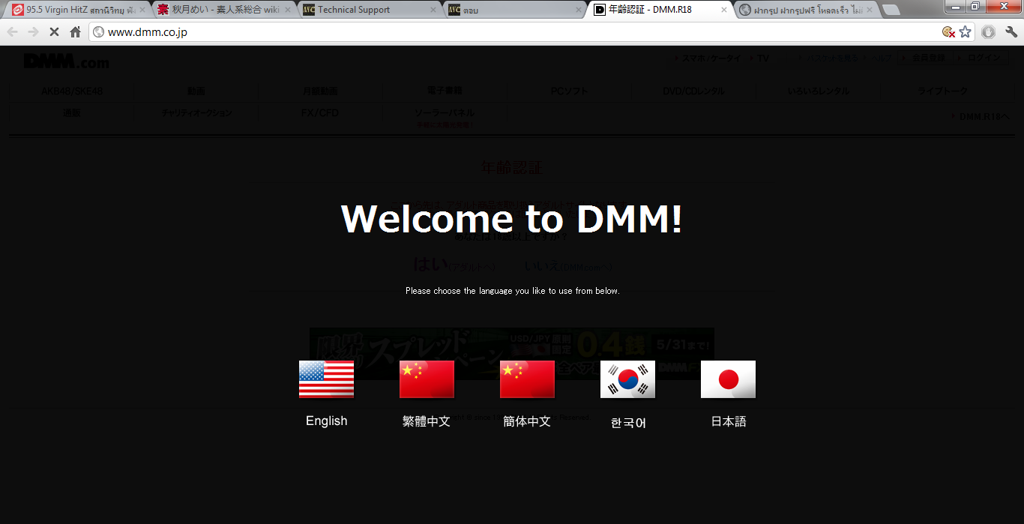
Task: Click the globe site icon in address bar
Action: 98,32
